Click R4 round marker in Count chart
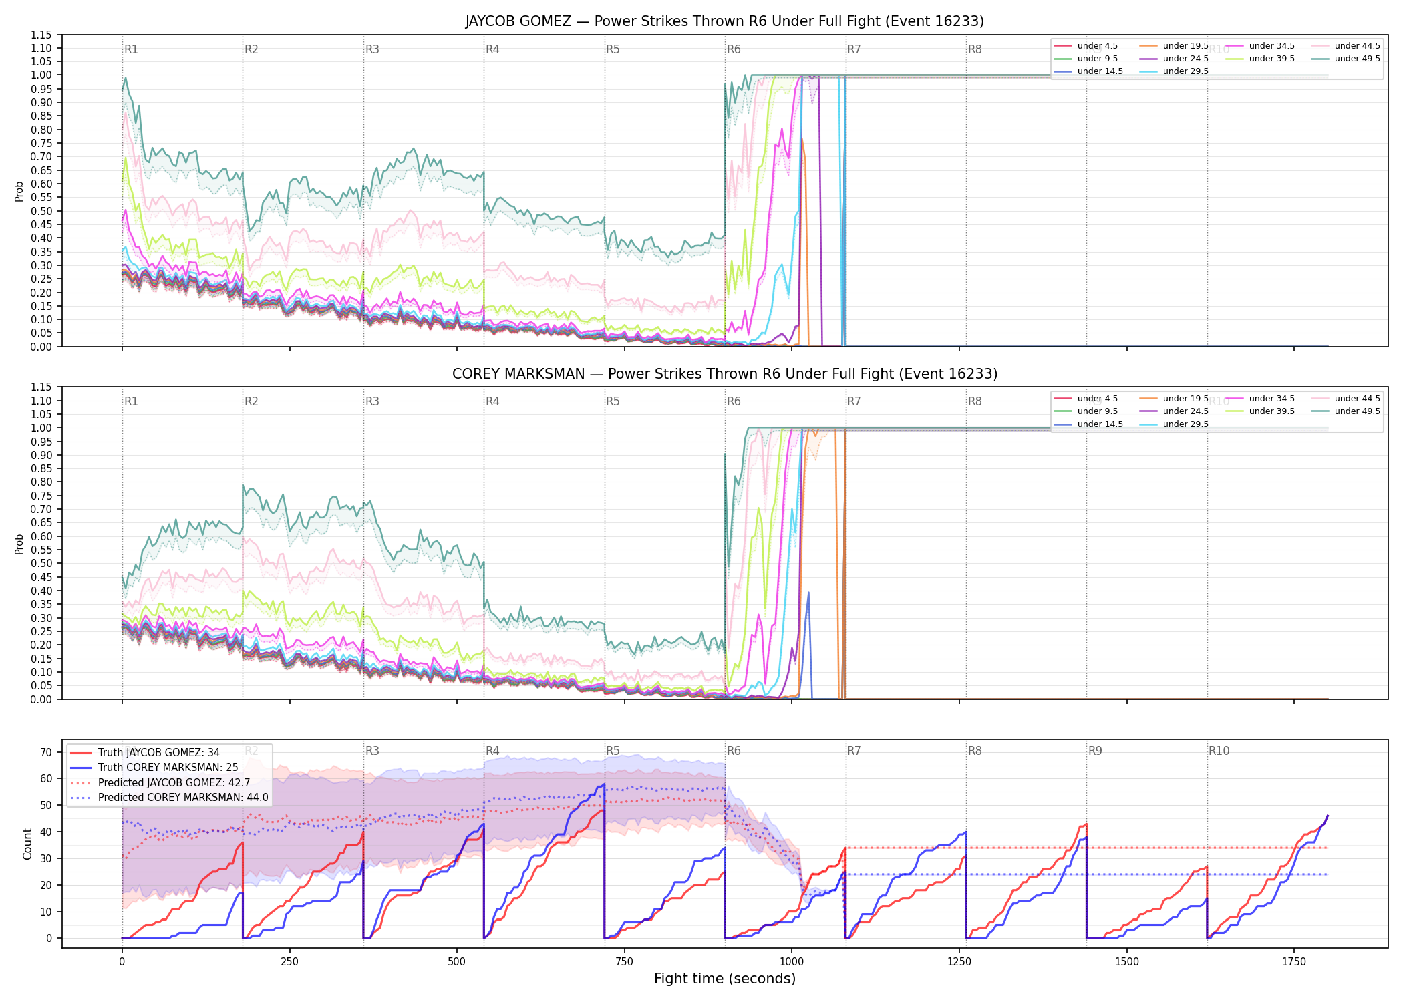Screen dimensions: 1403x1002 click(492, 751)
